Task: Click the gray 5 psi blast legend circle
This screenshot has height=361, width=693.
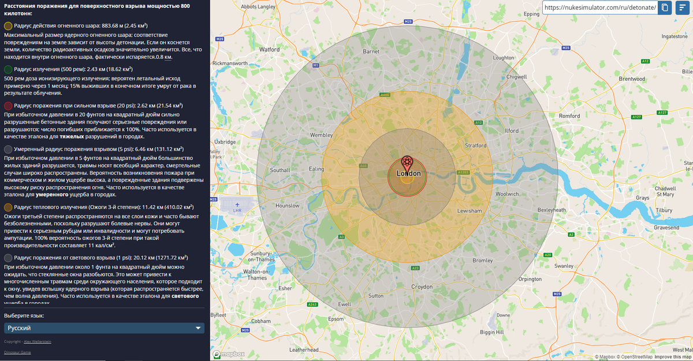Action: click(x=8, y=148)
